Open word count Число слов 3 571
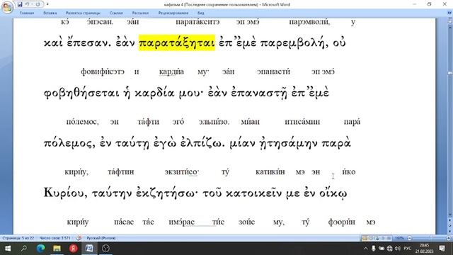The image size is (453, 255). click(55, 238)
